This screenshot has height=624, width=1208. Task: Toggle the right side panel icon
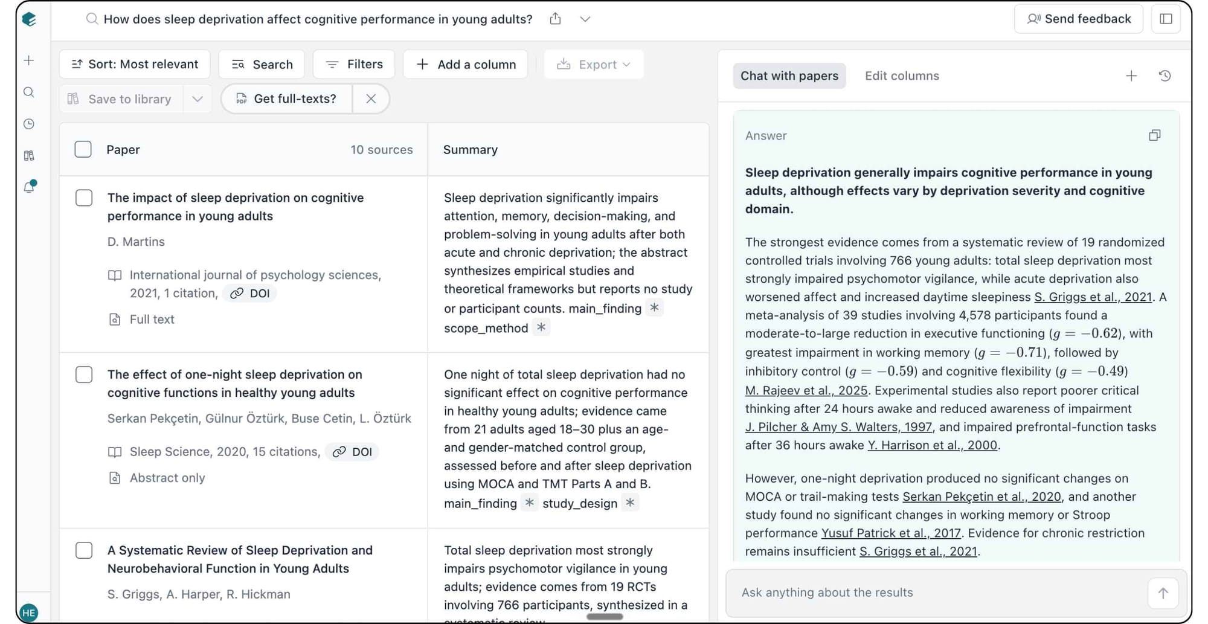[x=1166, y=19]
